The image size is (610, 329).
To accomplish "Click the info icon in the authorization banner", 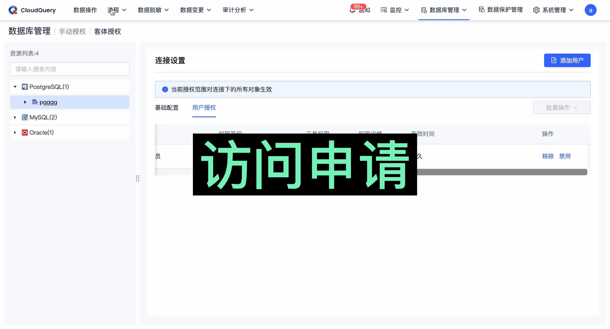I will click(165, 89).
